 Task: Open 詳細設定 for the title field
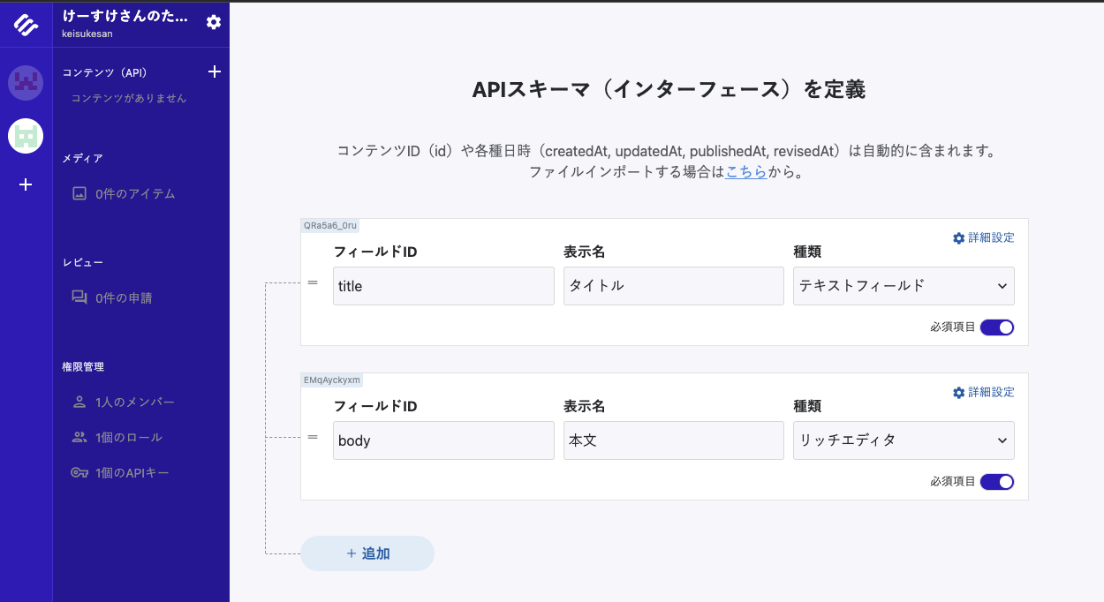(x=983, y=238)
